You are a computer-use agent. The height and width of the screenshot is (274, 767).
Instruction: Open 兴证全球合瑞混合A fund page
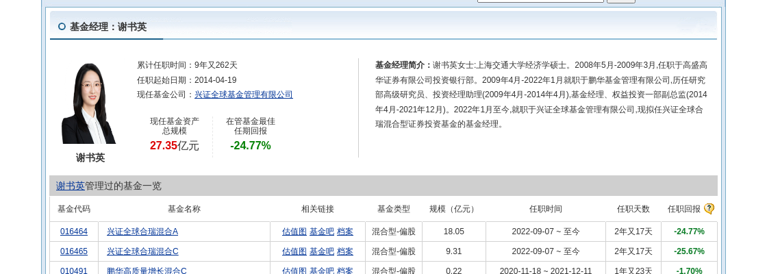coord(142,232)
